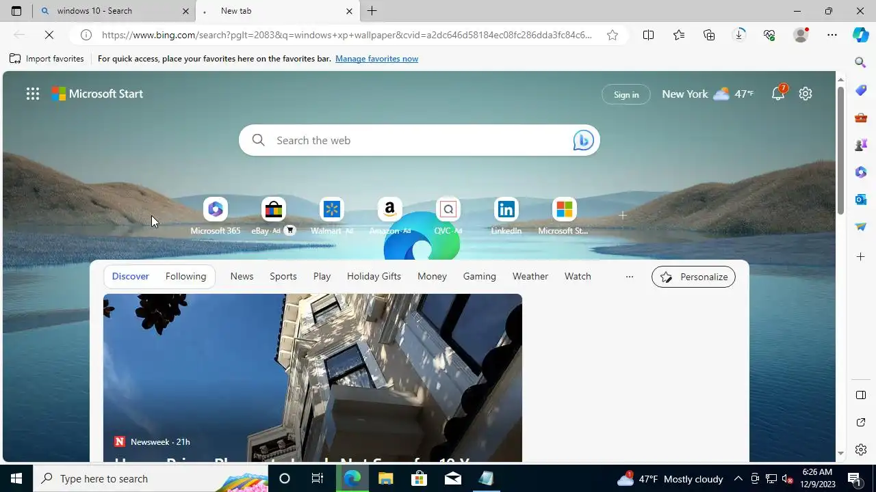Click the Sign in button

coord(626,94)
